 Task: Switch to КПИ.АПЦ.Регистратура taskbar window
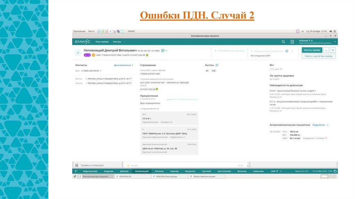click(x=170, y=176)
